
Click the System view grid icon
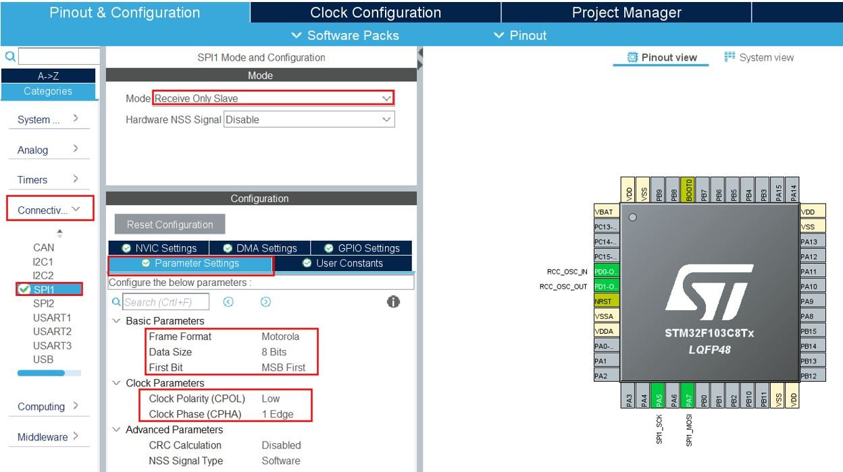(x=729, y=57)
